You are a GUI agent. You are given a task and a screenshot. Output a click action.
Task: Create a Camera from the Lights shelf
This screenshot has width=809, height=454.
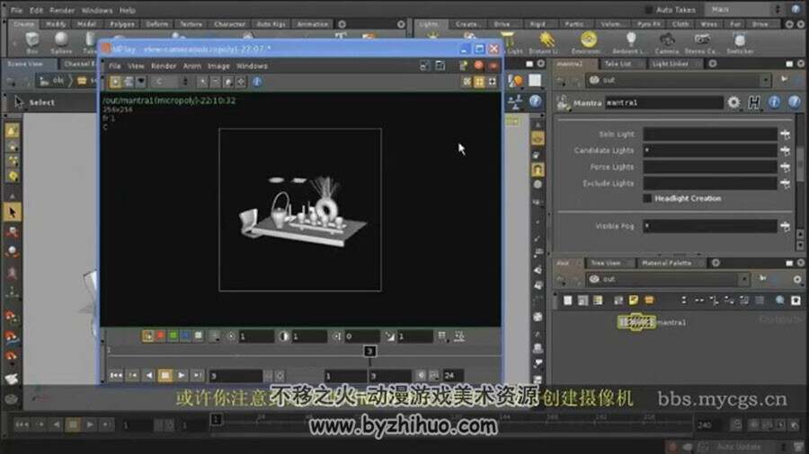click(667, 42)
